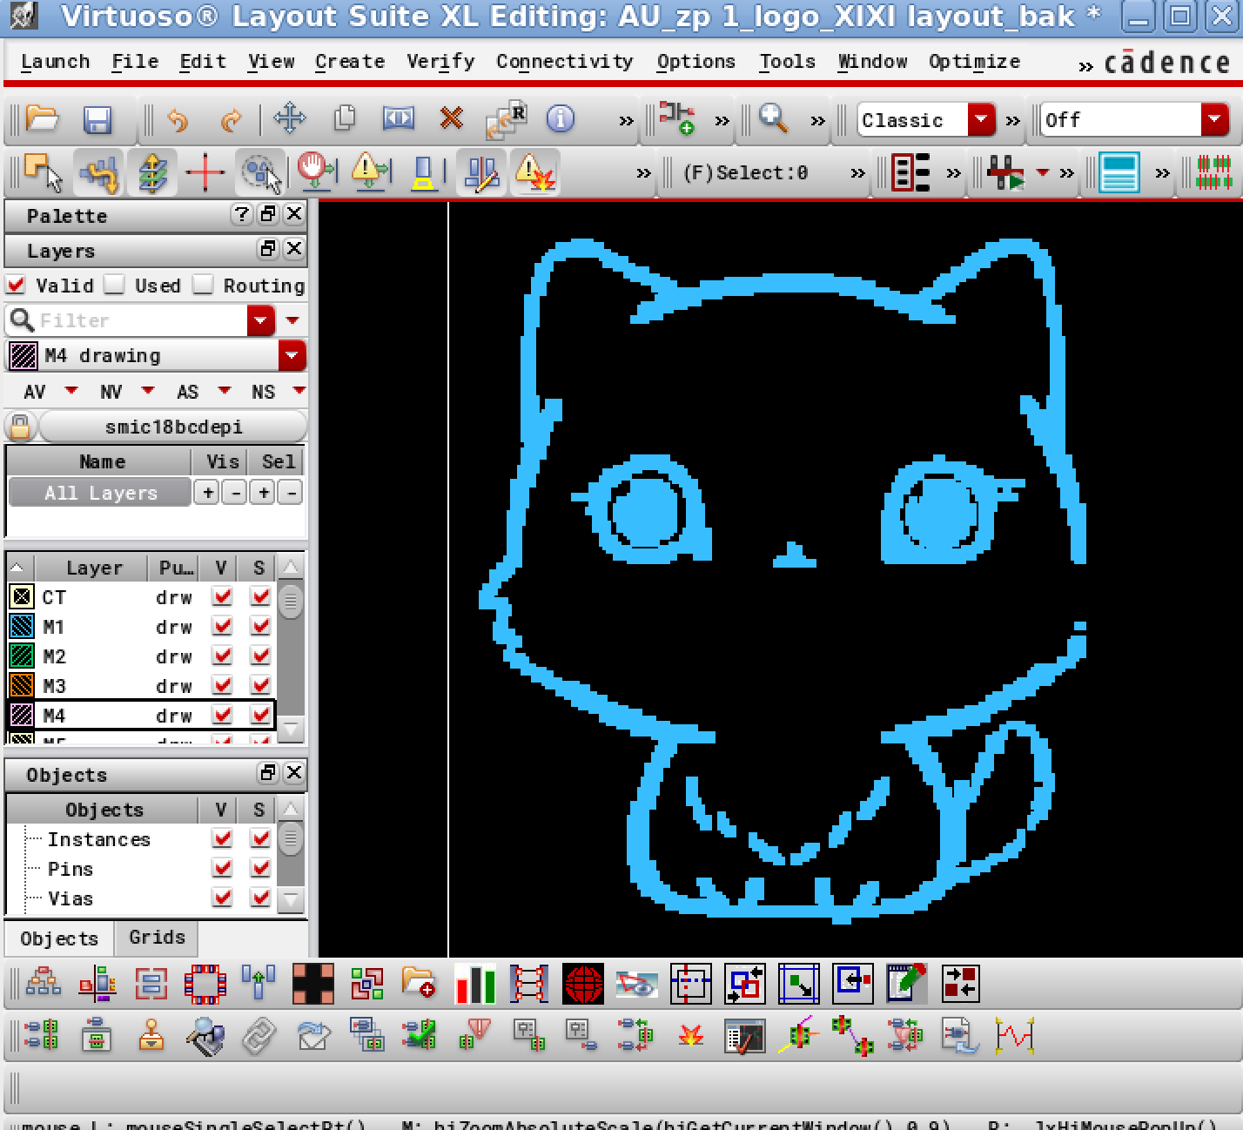Open the M4 drawing layer dropdown
The height and width of the screenshot is (1130, 1243).
(291, 355)
